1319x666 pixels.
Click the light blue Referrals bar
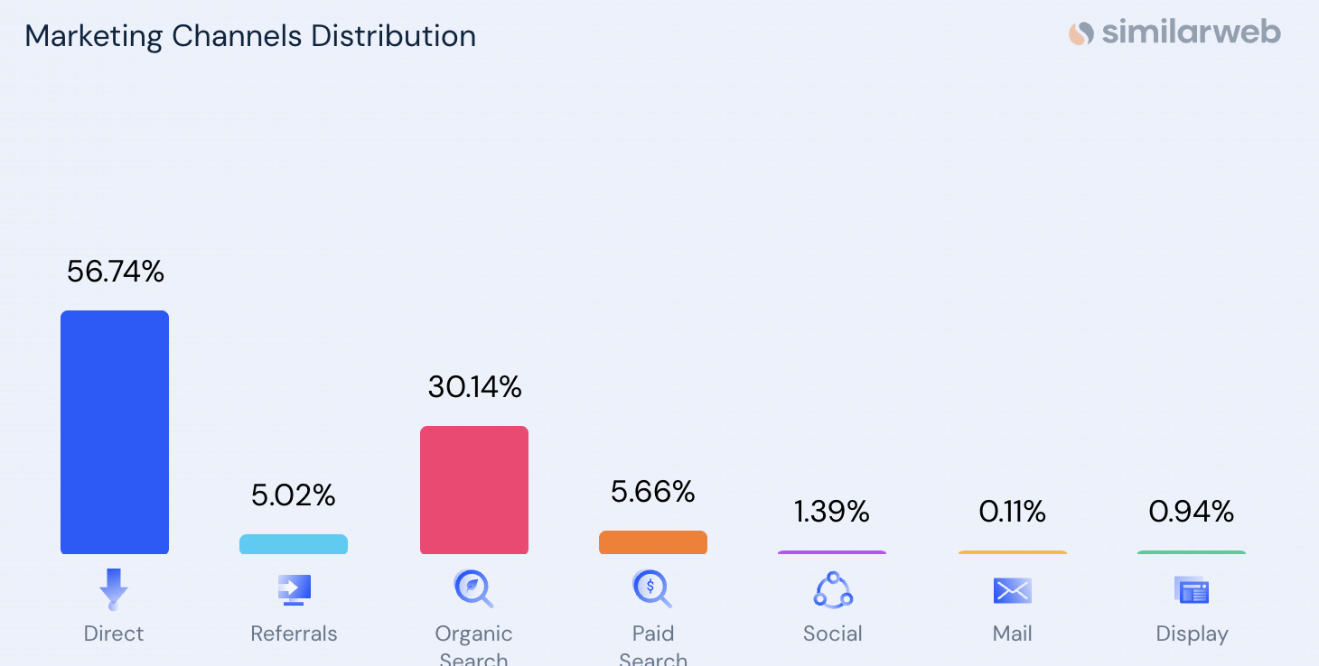click(294, 544)
